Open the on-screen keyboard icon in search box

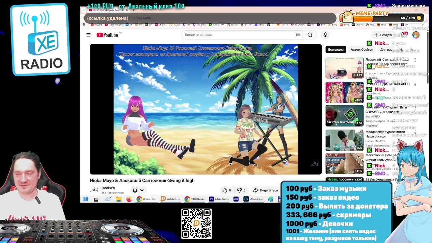click(298, 35)
